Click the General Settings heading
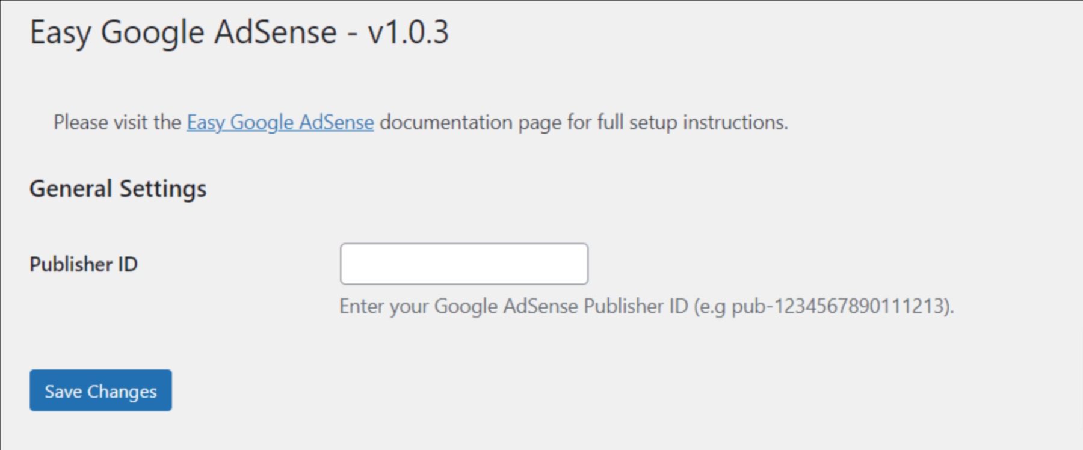The height and width of the screenshot is (450, 1083). coord(118,188)
